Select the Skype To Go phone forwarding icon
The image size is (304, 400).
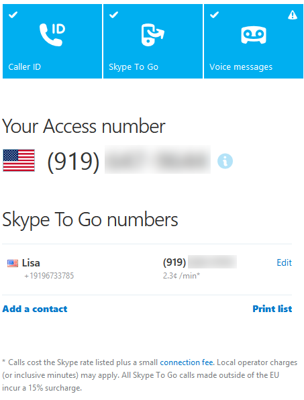[152, 35]
